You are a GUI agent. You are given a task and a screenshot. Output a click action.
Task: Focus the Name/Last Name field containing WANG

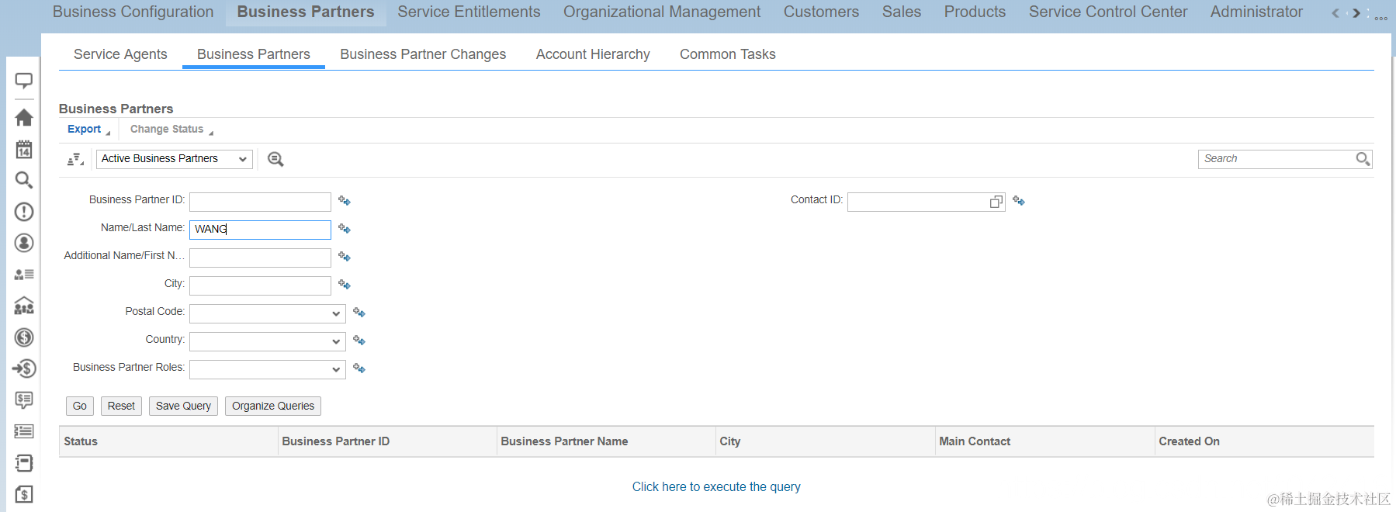(260, 230)
